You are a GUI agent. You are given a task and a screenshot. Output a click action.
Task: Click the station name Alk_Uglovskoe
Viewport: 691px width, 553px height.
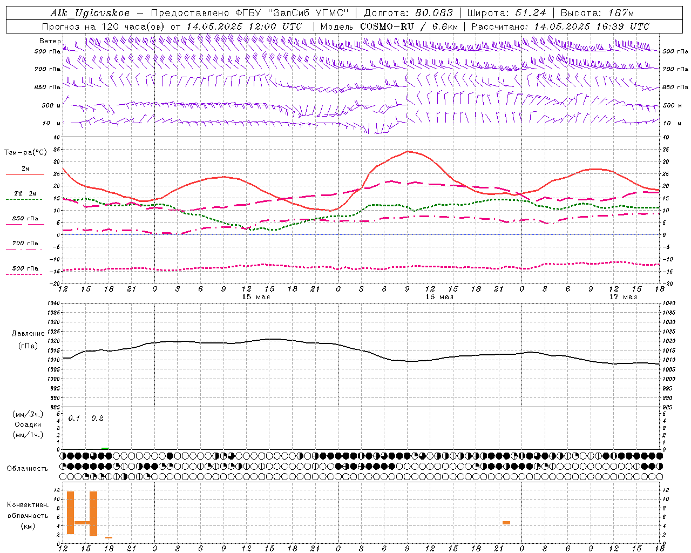[90, 13]
